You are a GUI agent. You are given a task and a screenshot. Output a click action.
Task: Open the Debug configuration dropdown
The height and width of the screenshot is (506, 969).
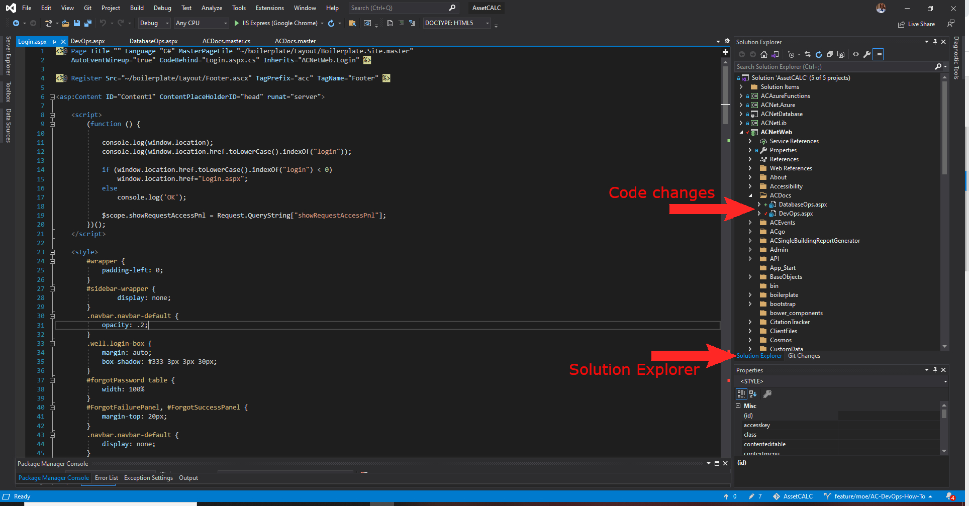click(x=154, y=23)
